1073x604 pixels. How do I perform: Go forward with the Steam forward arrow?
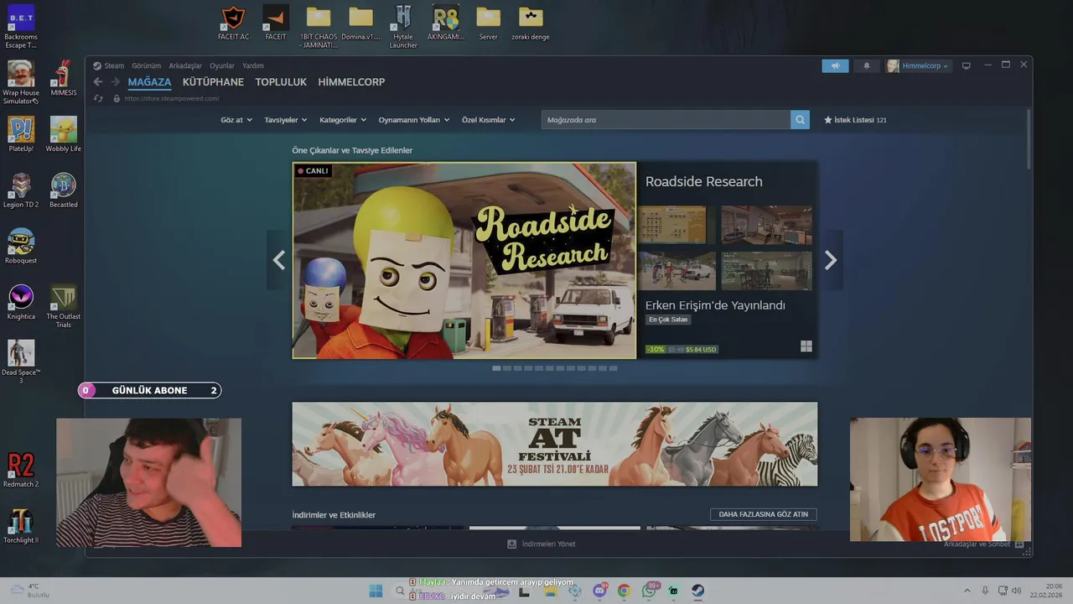(116, 82)
